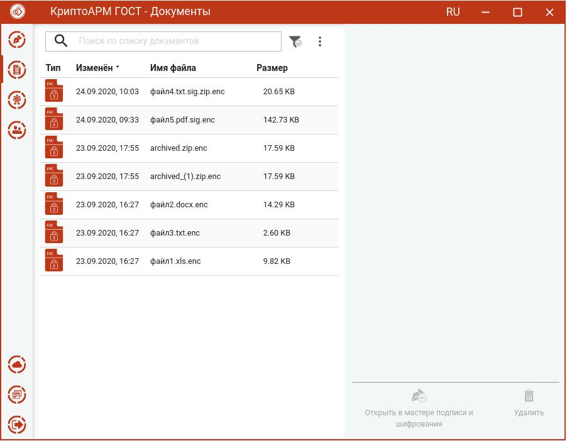Sort by the Имя файла column header
Screen dimensions: 567x441
(173, 68)
